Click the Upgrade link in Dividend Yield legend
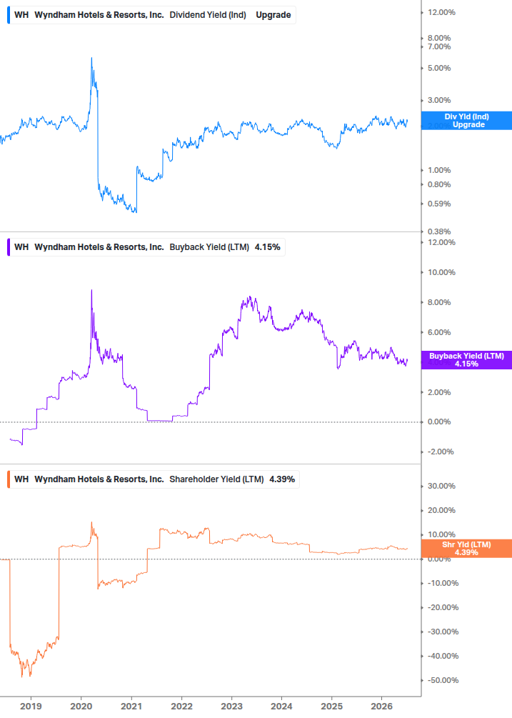 pyautogui.click(x=273, y=15)
